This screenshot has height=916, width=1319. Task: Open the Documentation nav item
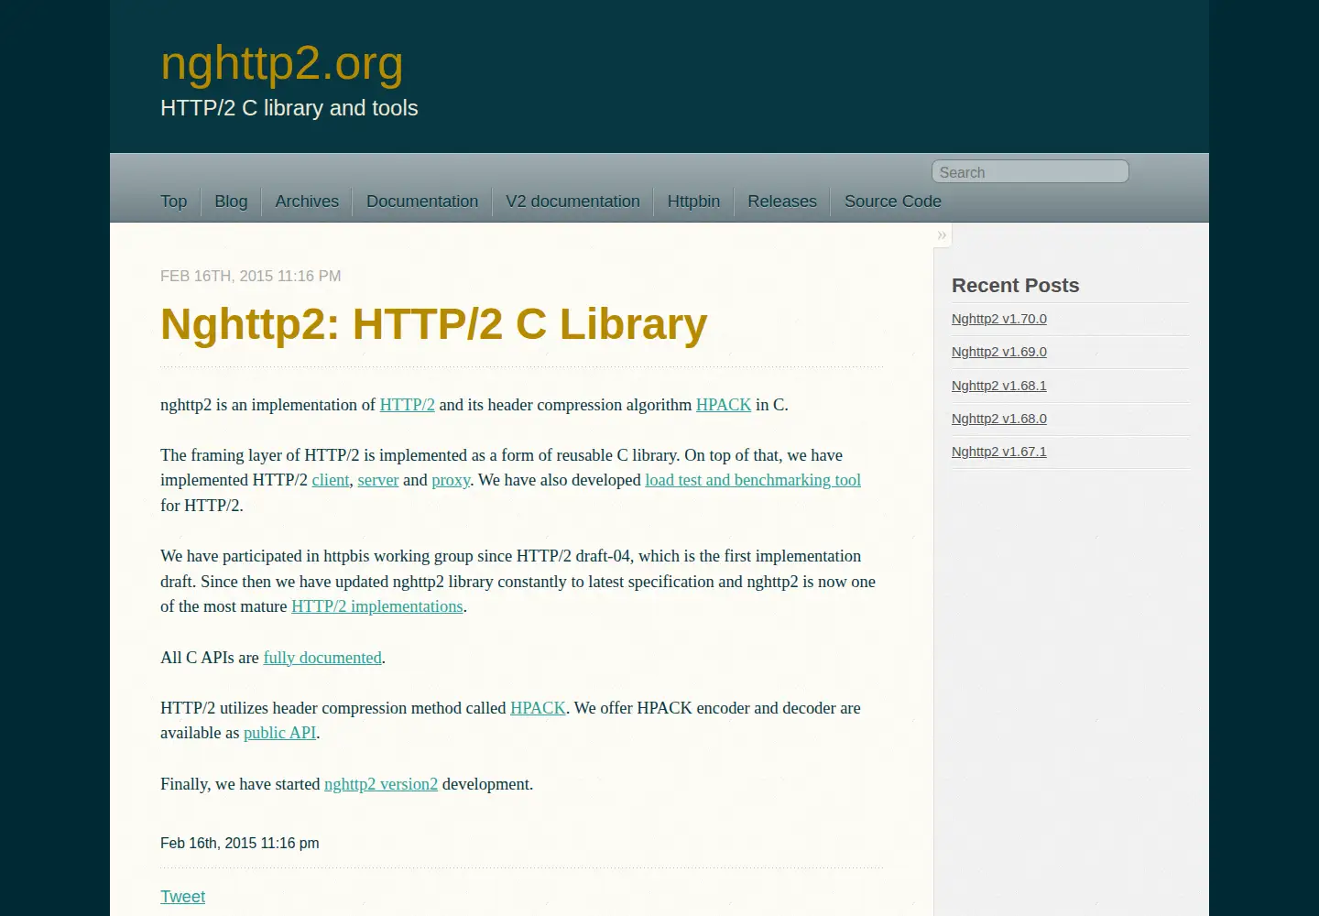click(422, 202)
